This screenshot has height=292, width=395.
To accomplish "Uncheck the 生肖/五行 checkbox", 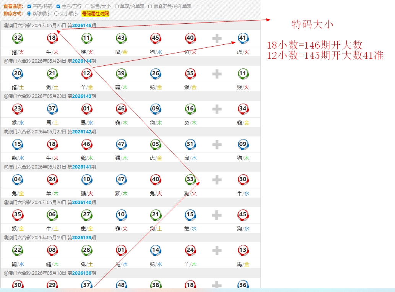I will [x=58, y=6].
